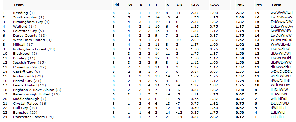This screenshot has height=122, width=296.
Task: Click the GAA column header
Action: tap(214, 5)
